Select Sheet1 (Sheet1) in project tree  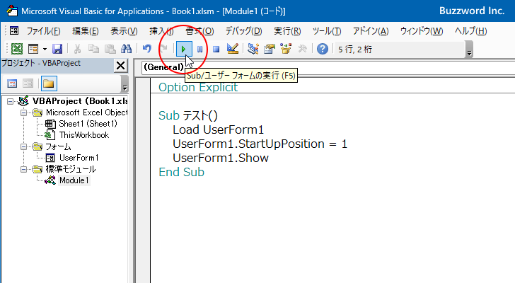[x=88, y=124]
